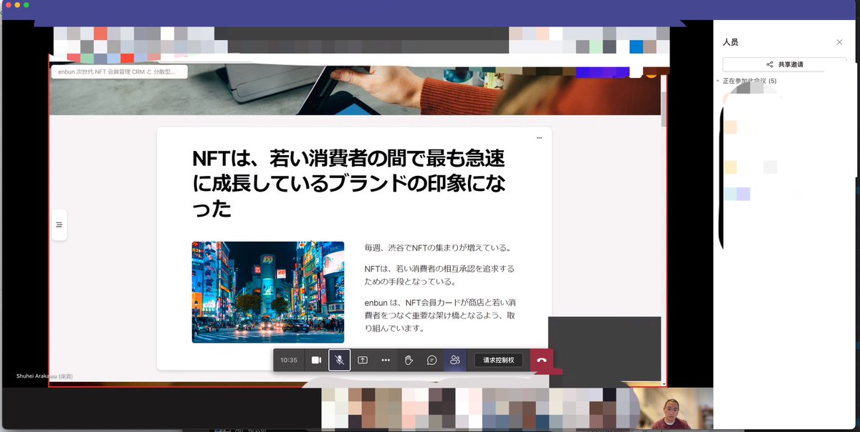Viewport: 860px width, 432px height.
Task: Click the green macOS fullscreen button
Action: [x=27, y=5]
